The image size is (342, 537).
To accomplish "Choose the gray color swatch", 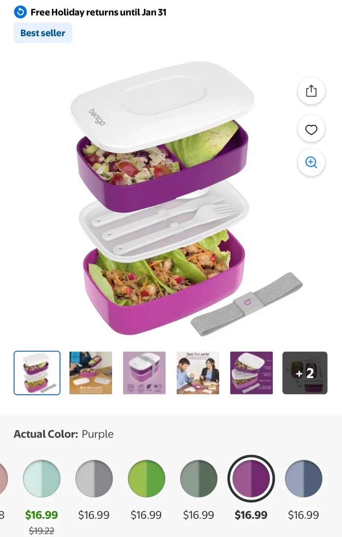I will coord(94,478).
